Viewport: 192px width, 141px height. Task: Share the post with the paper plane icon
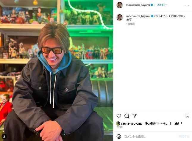pyautogui.click(x=135, y=115)
